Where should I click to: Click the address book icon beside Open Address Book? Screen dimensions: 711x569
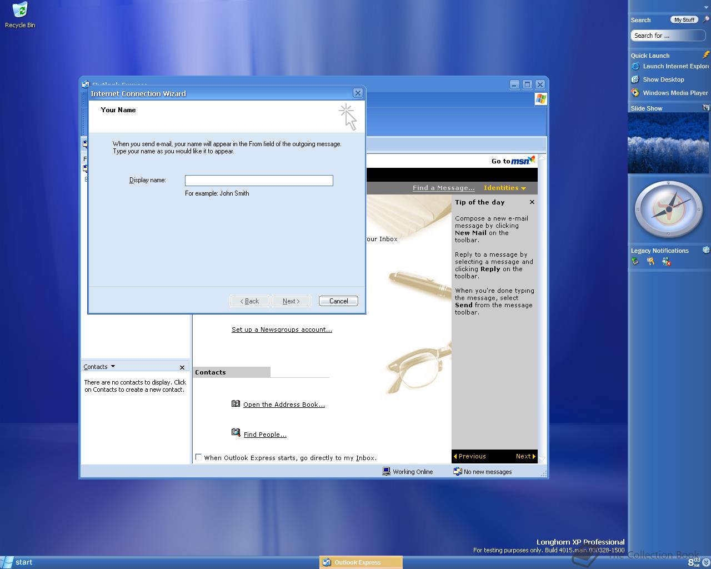pos(236,404)
